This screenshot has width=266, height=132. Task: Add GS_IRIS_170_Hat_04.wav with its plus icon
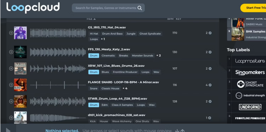pyautogui.click(x=11, y=33)
